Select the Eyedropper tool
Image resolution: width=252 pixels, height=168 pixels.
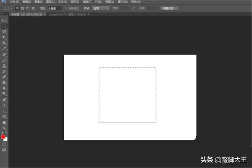click(4, 49)
